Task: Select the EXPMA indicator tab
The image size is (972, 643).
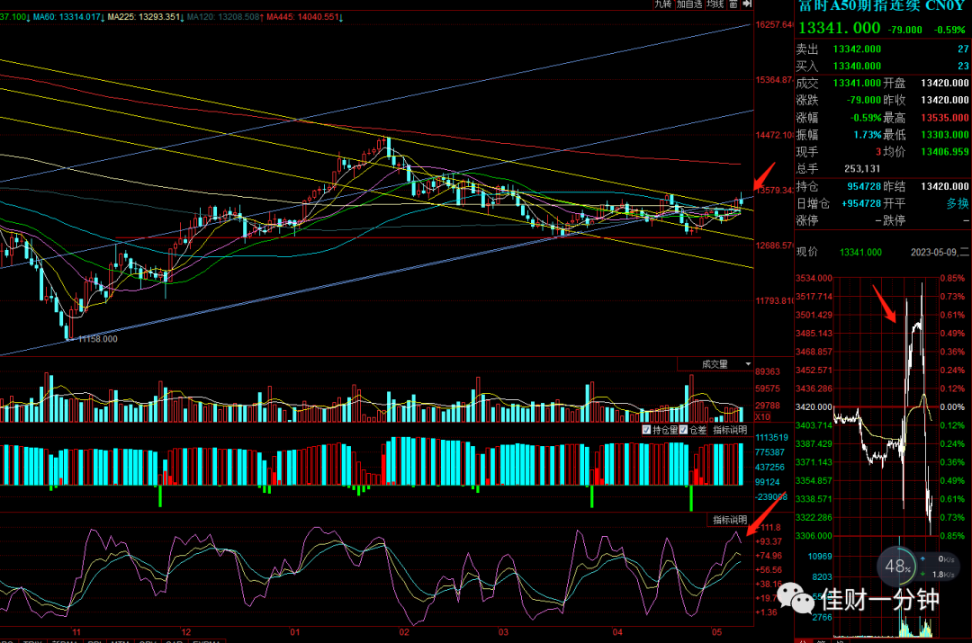Action: [x=206, y=641]
